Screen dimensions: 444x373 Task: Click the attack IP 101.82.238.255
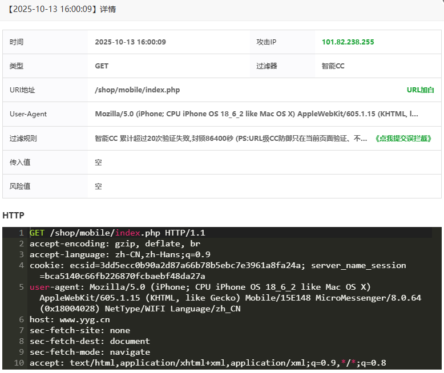tap(348, 42)
